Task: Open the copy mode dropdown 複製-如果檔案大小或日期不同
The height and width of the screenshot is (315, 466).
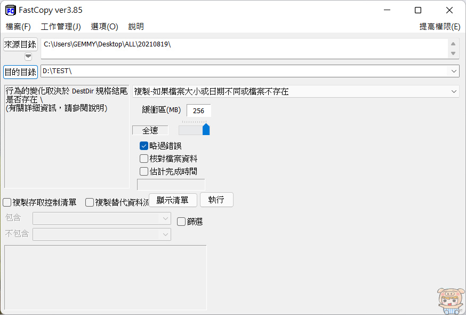Action: tap(296, 92)
